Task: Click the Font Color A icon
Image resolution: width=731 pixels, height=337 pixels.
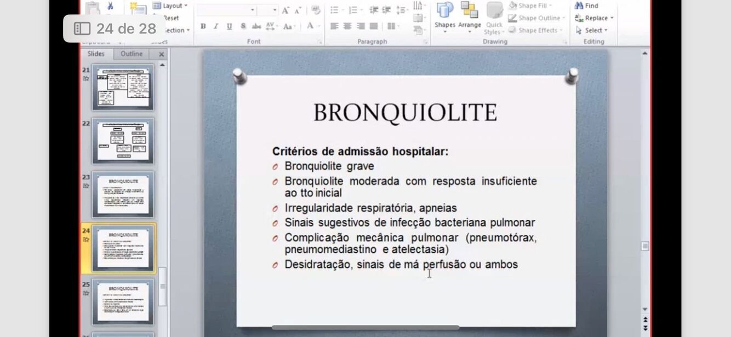Action: click(311, 26)
